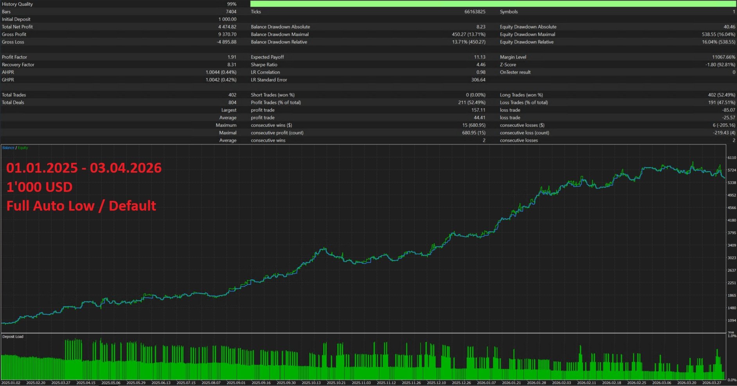This screenshot has height=386, width=737.
Task: Click maximum consecutive losses value 6 (-205.16)
Action: tap(724, 125)
